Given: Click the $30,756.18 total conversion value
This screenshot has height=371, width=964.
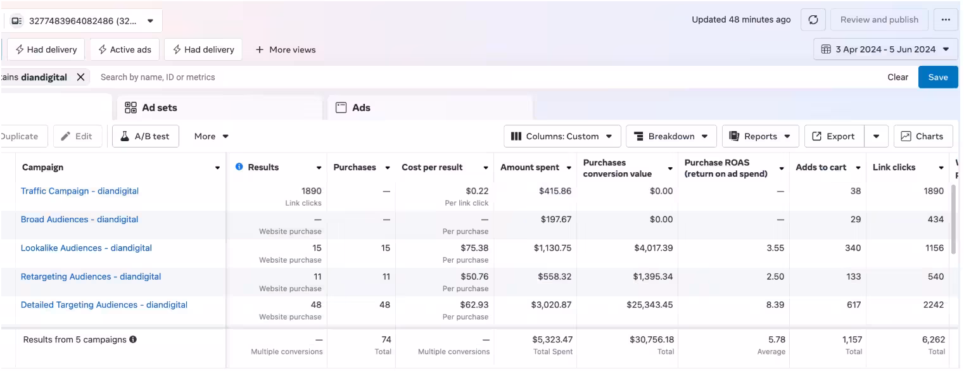Looking at the screenshot, I should (x=652, y=340).
